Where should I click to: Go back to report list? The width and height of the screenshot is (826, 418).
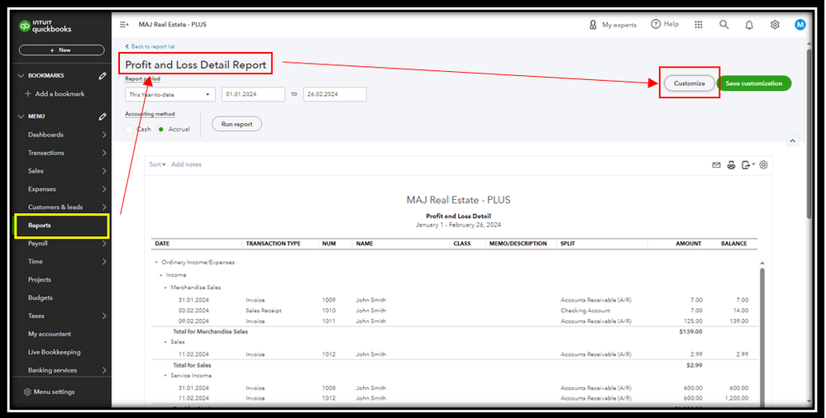(x=150, y=46)
